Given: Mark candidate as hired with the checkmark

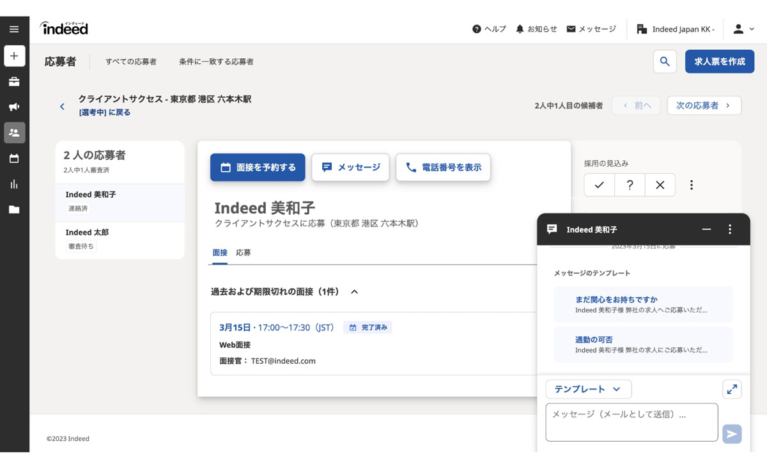Looking at the screenshot, I should [599, 185].
